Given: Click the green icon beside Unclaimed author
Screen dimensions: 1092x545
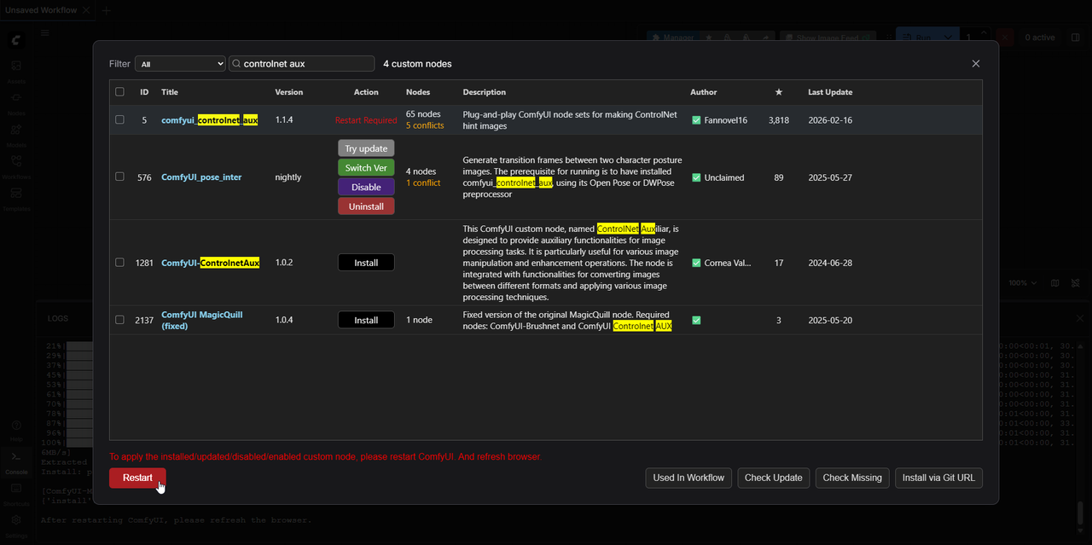Looking at the screenshot, I should click(696, 177).
